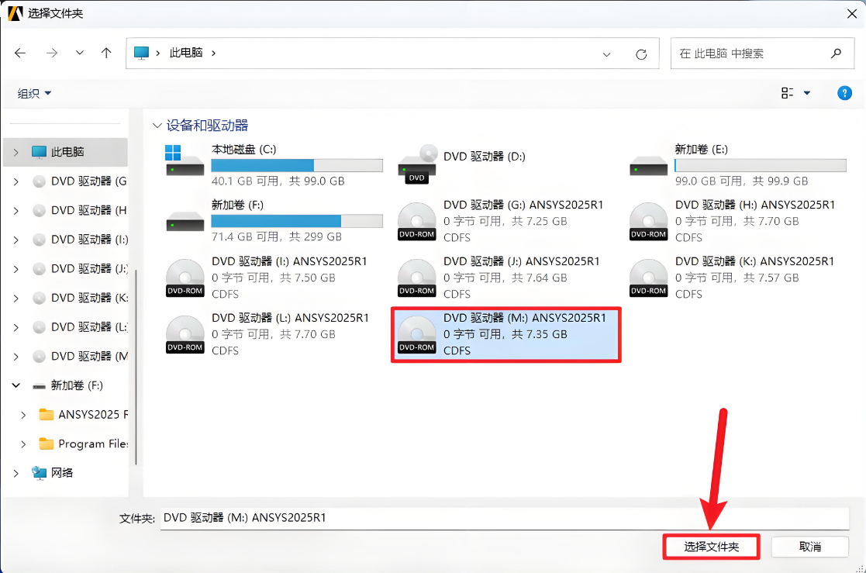
Task: Open the breadcrumb chevron after 此电脑
Action: (x=213, y=53)
